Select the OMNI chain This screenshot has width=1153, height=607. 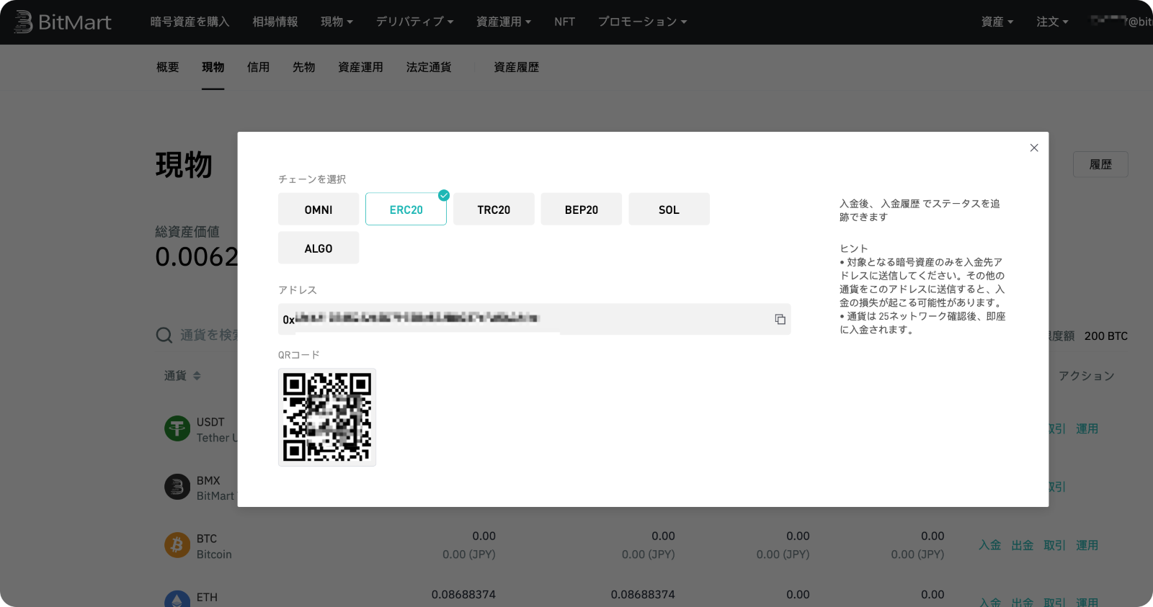pyautogui.click(x=319, y=210)
